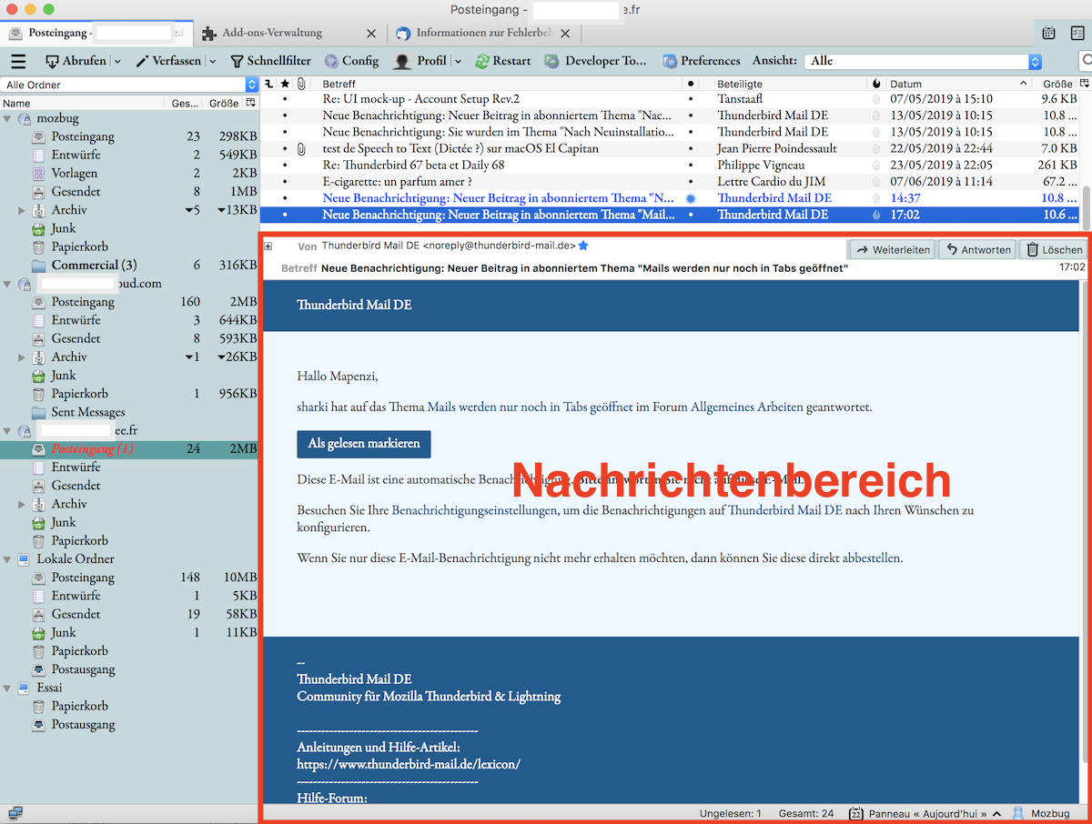1092x824 pixels.
Task: Sort messages by attachment column icon
Action: tap(301, 84)
